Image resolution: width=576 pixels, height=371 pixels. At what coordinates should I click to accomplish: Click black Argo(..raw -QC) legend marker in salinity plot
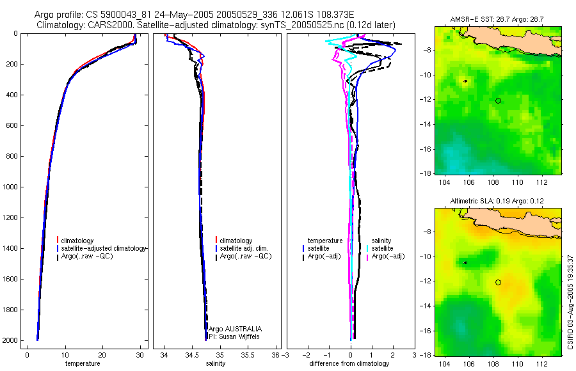point(216,257)
